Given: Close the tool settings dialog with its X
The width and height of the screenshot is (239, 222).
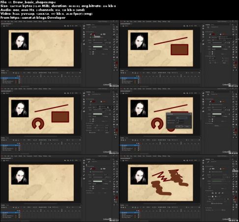Looking at the screenshot, I should 190,114.
